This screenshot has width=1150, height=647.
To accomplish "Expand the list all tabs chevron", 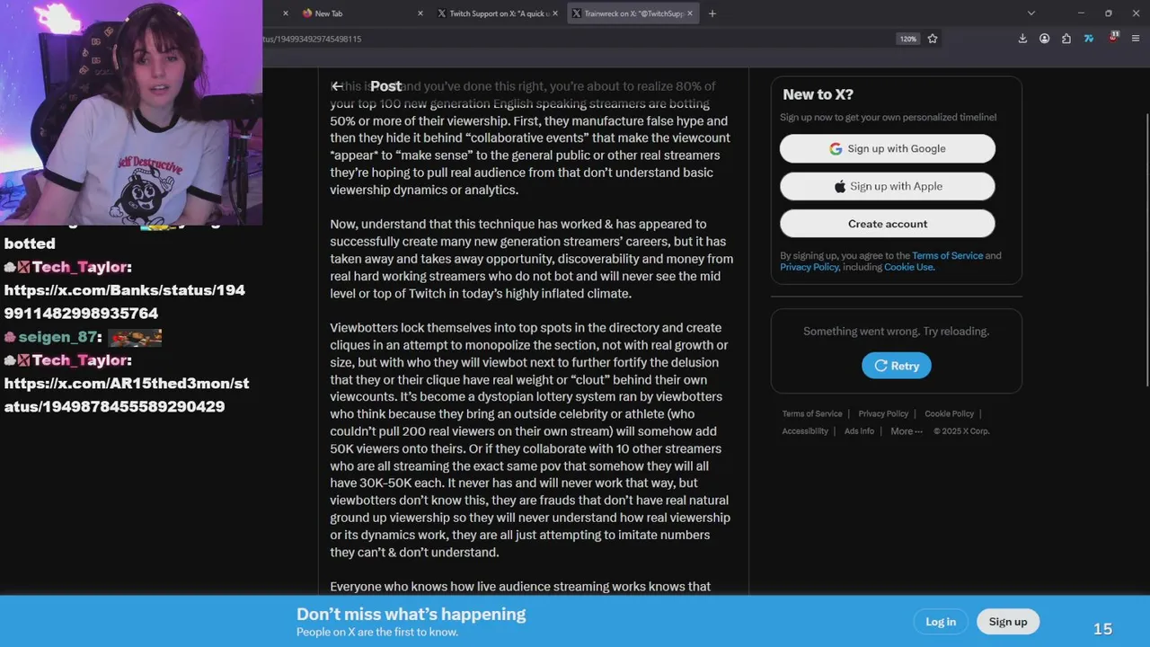I will (x=1031, y=13).
